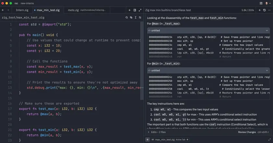The width and height of the screenshot is (273, 143).
Task: Open collaboration panel icon in title bar
Action: click(261, 3)
